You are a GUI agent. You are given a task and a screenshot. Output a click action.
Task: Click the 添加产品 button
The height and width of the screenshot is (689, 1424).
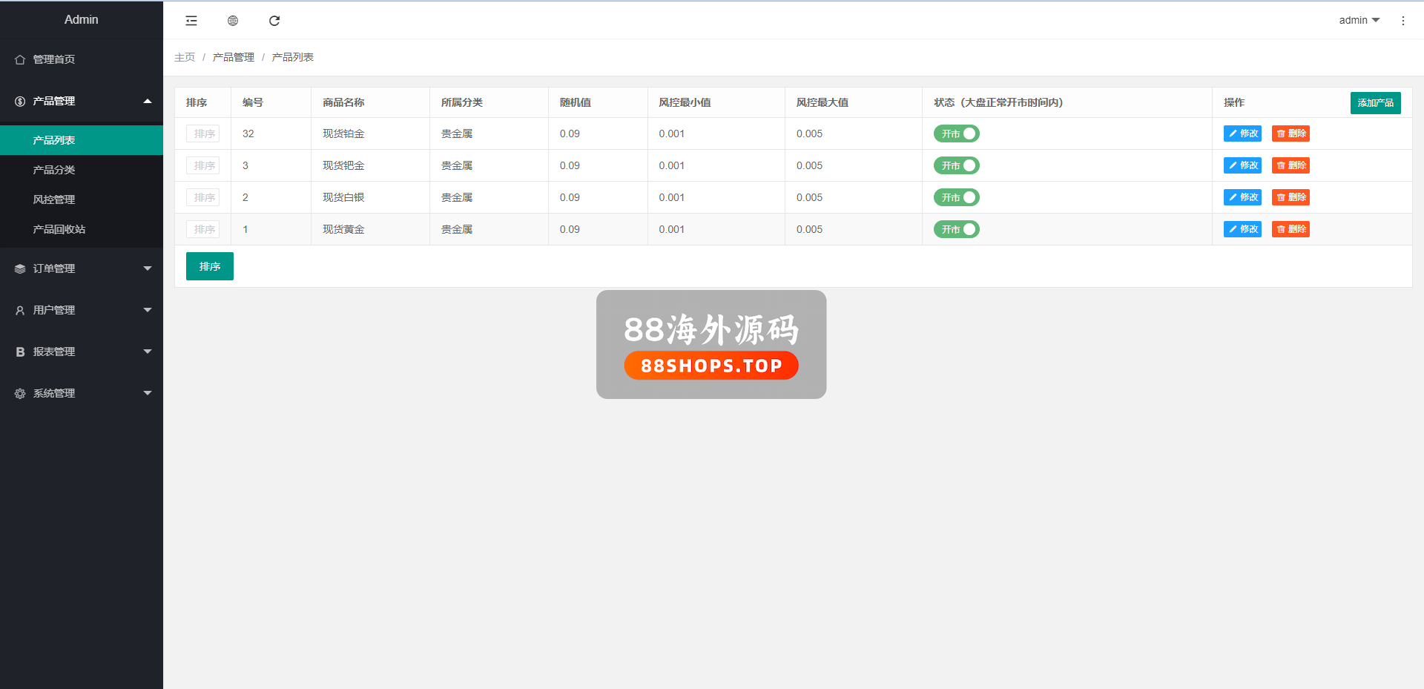tap(1375, 102)
